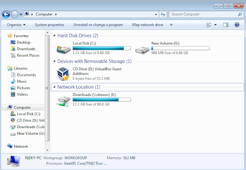Click the navigation pane scrollbar thumb
246x170 pixels.
47,88
